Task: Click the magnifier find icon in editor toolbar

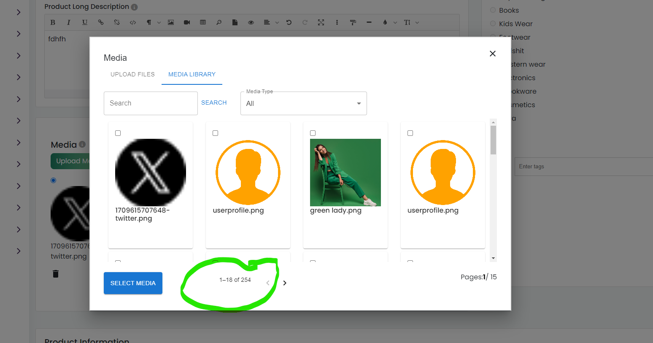Action: tap(219, 22)
